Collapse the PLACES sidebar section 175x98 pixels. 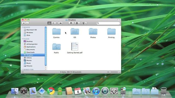click(22, 39)
